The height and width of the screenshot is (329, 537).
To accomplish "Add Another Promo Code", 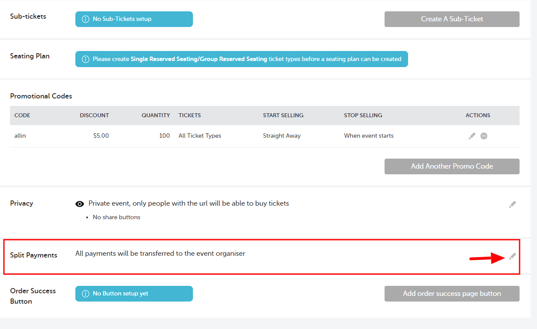I will pyautogui.click(x=452, y=166).
